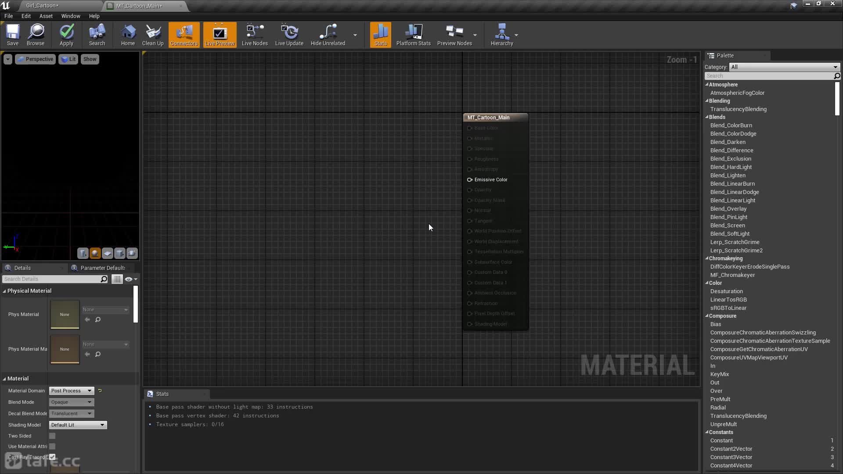Click the Search Details input field
This screenshot has height=474, width=843.
coord(52,279)
